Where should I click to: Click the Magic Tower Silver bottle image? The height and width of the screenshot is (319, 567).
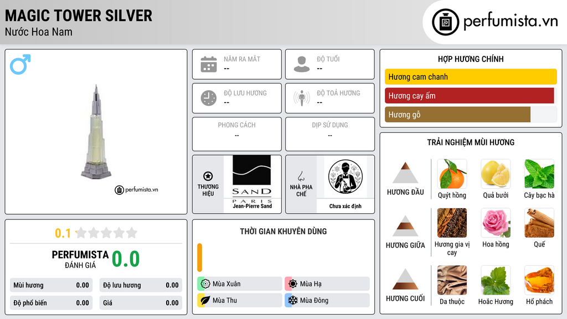[96, 132]
